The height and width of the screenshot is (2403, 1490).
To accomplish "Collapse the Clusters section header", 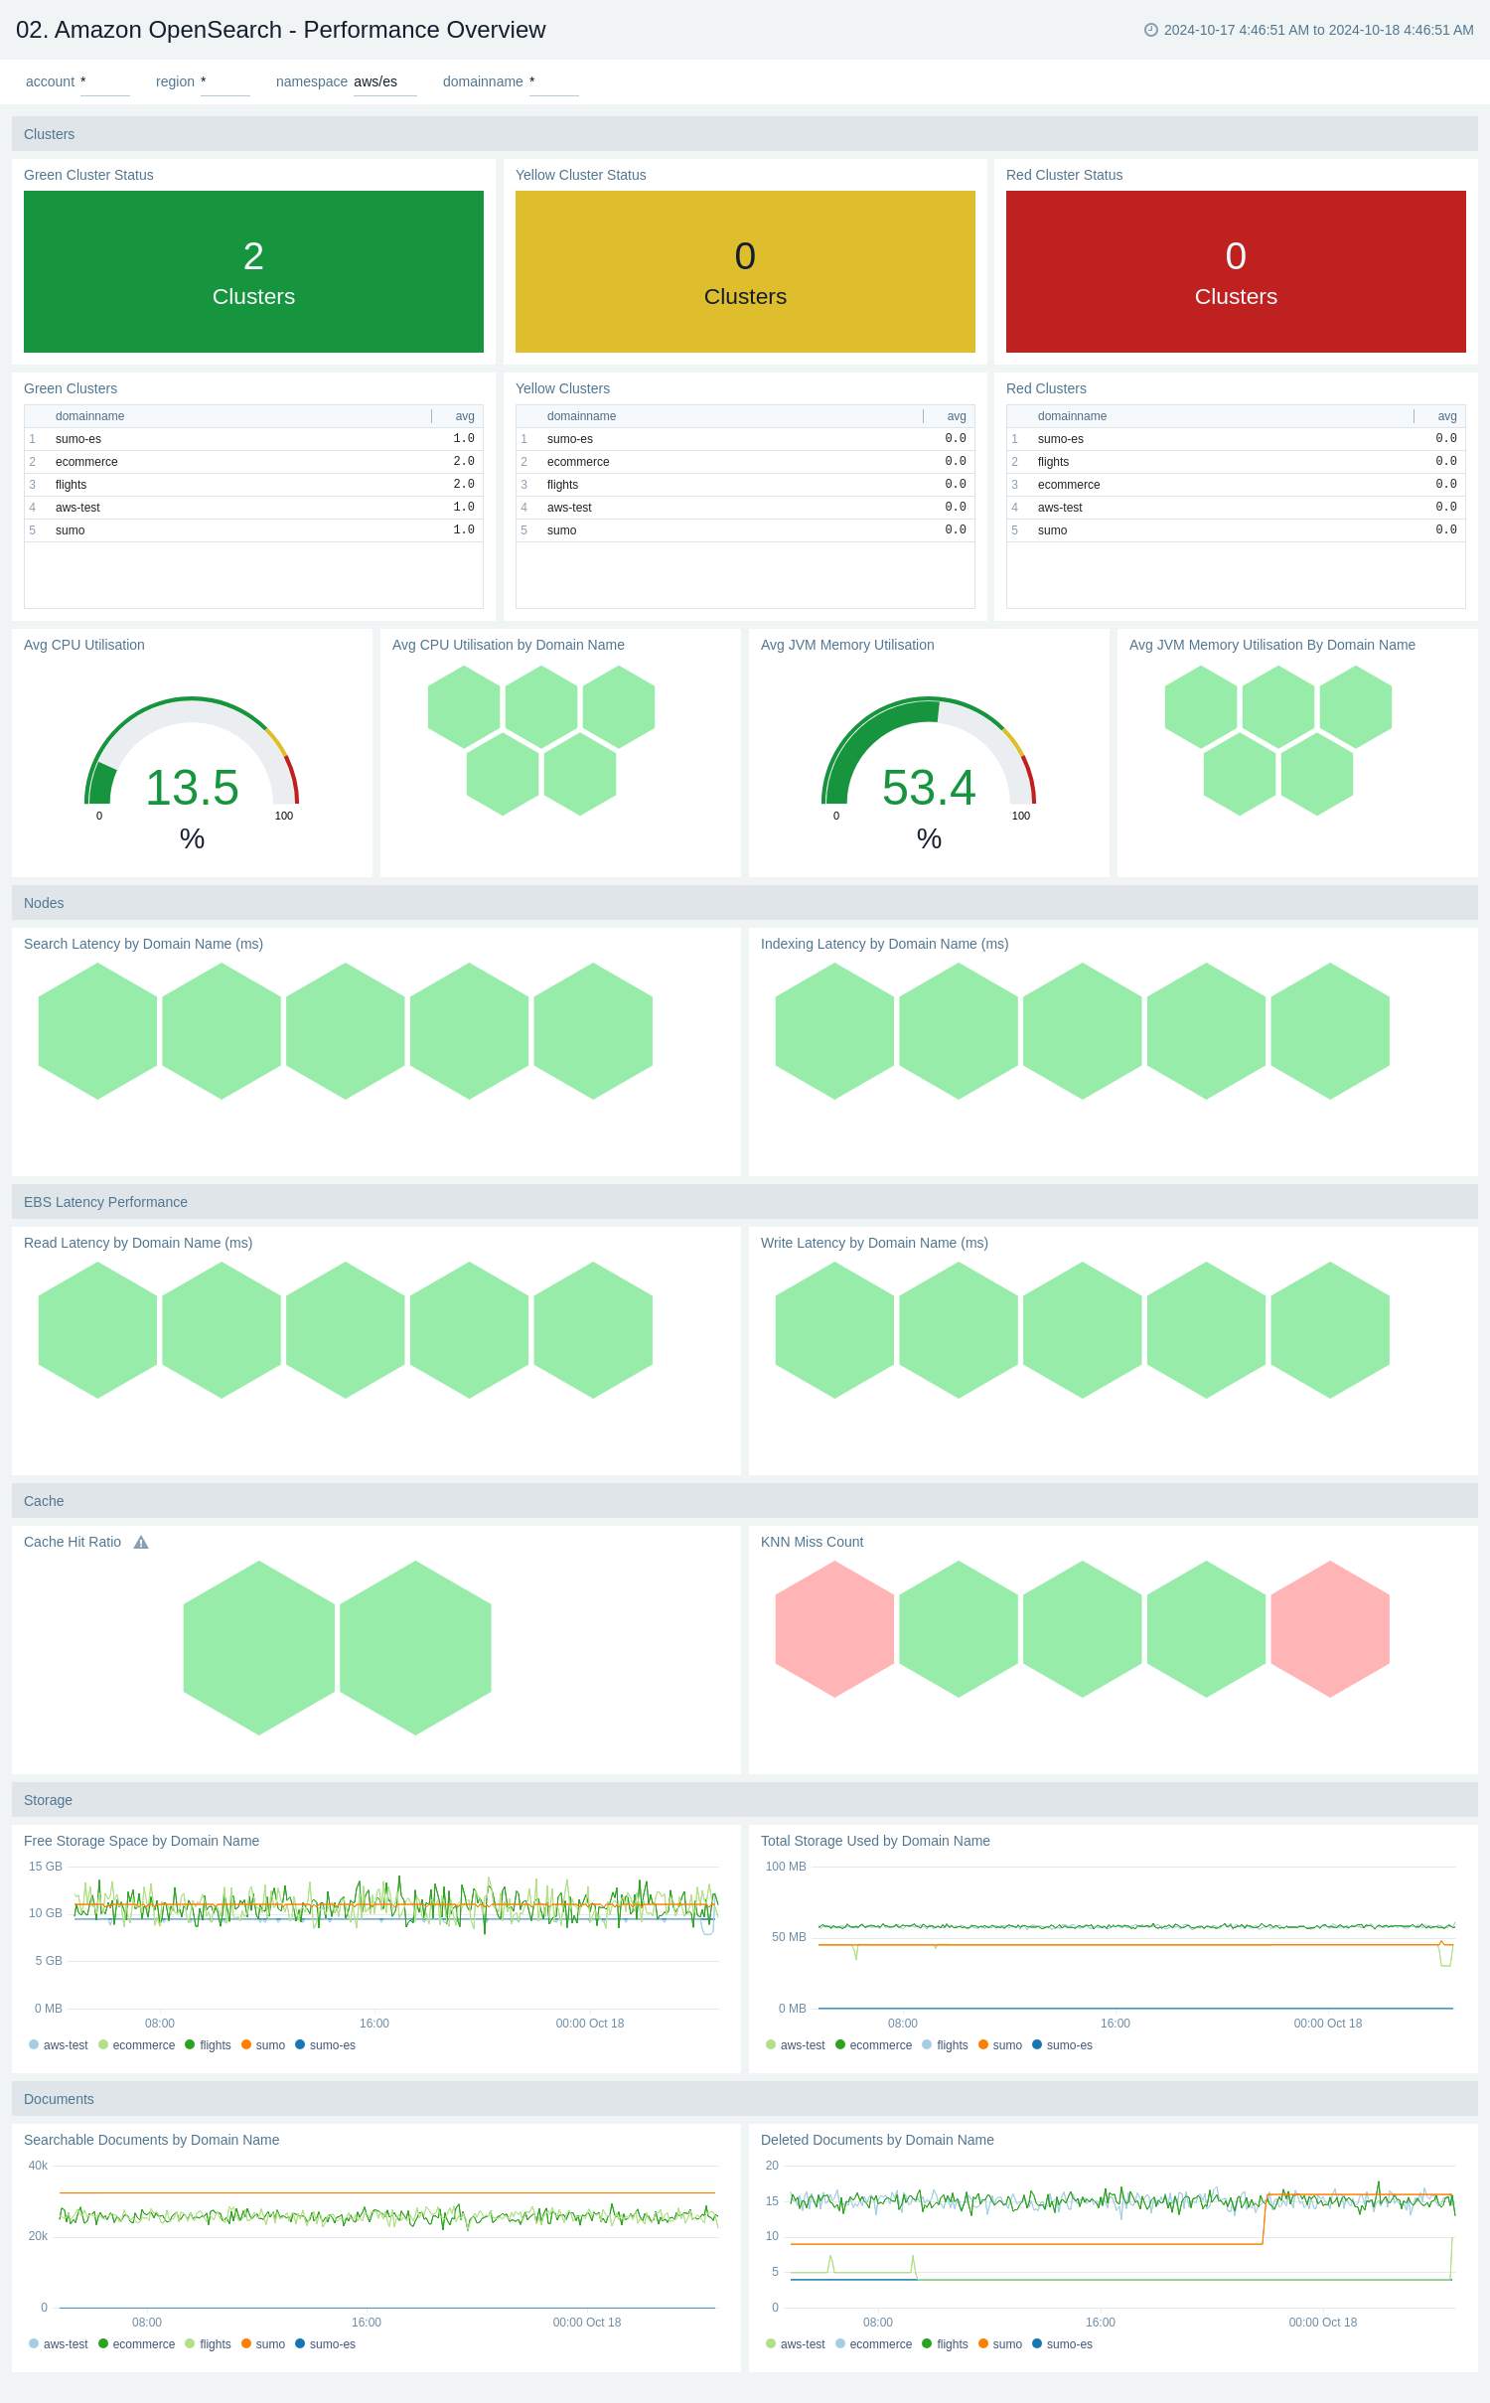I will point(745,134).
